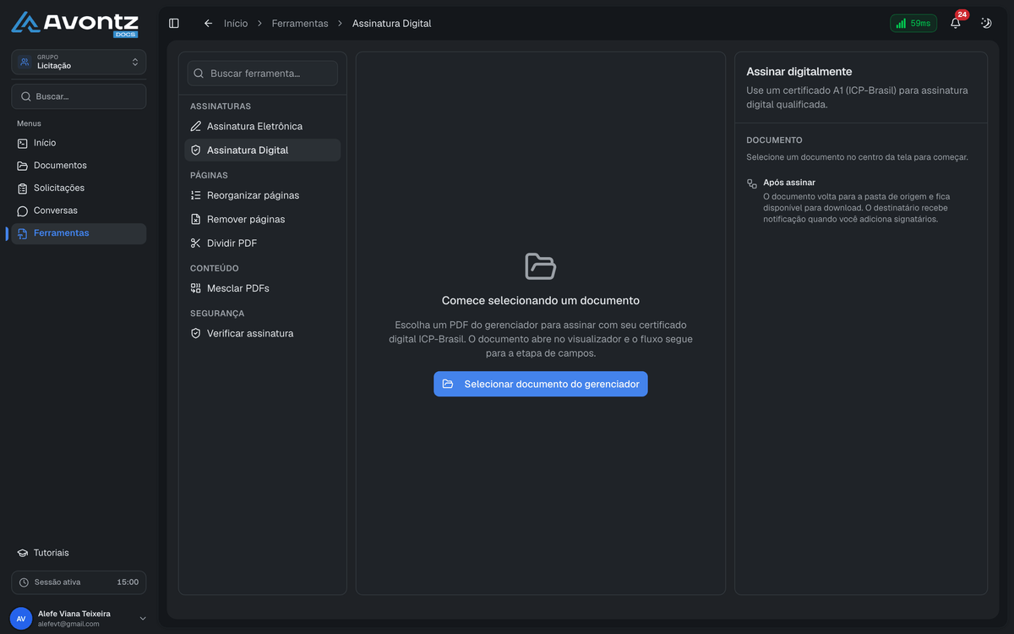Click the AV user avatar
1014x634 pixels.
21,619
